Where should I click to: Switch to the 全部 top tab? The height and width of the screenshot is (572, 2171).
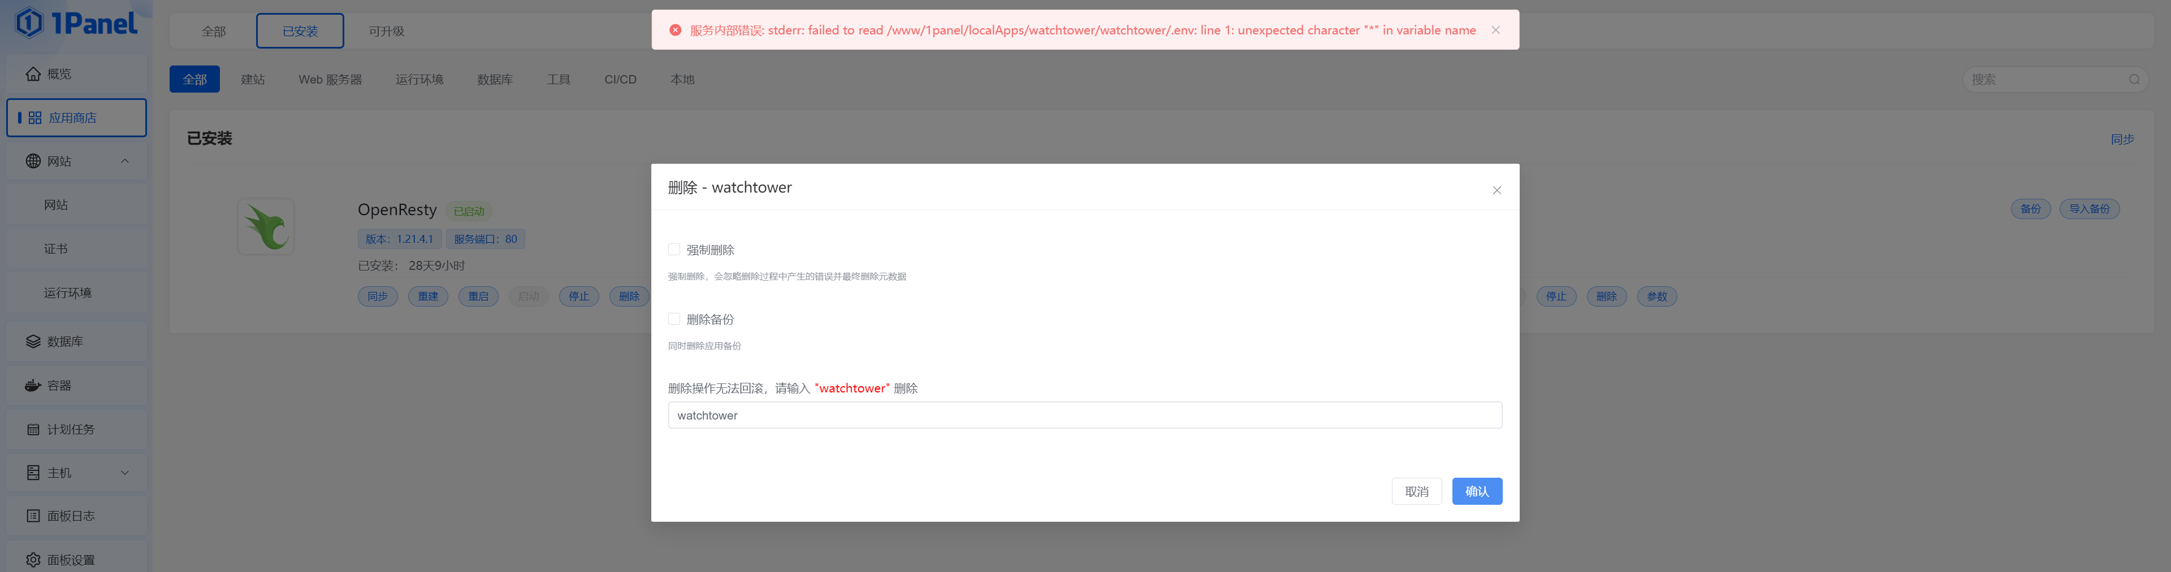coord(214,31)
